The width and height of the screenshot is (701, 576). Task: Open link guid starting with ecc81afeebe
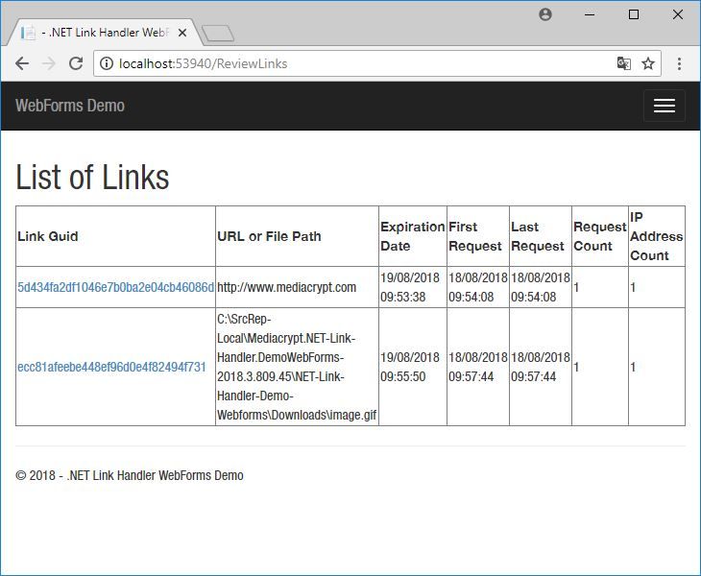pyautogui.click(x=111, y=367)
